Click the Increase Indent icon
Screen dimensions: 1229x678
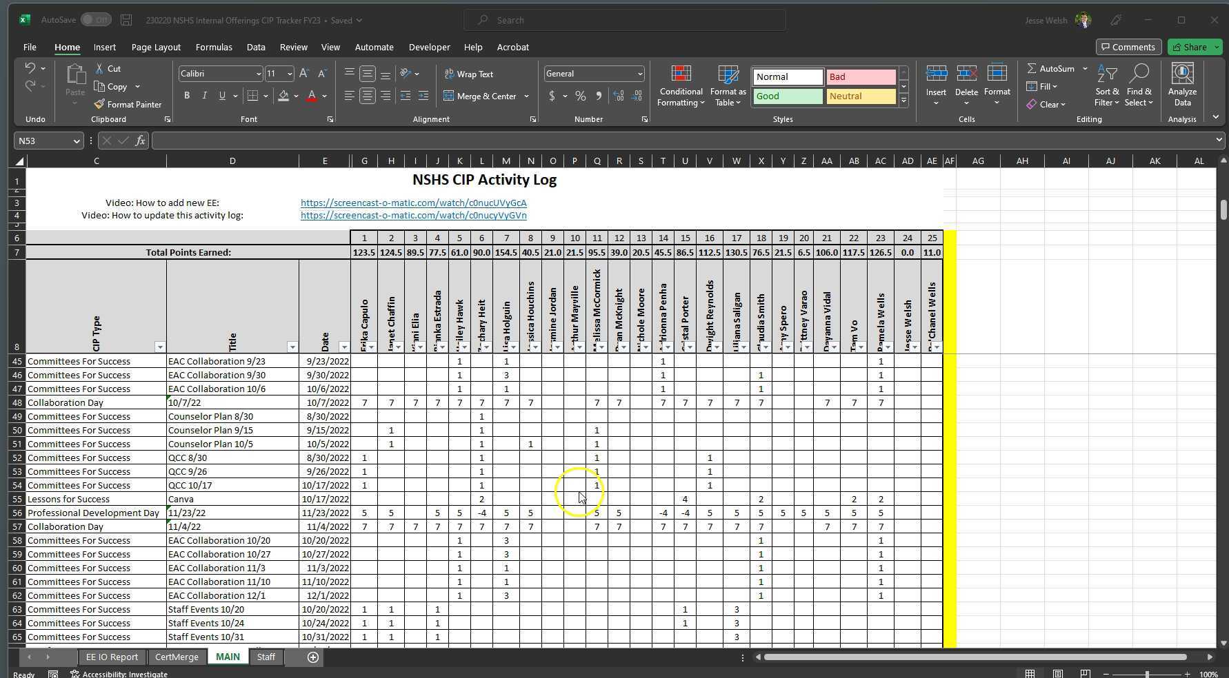pos(423,96)
